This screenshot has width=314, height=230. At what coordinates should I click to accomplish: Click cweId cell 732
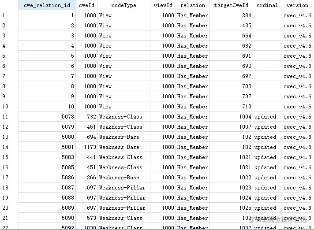[87, 117]
